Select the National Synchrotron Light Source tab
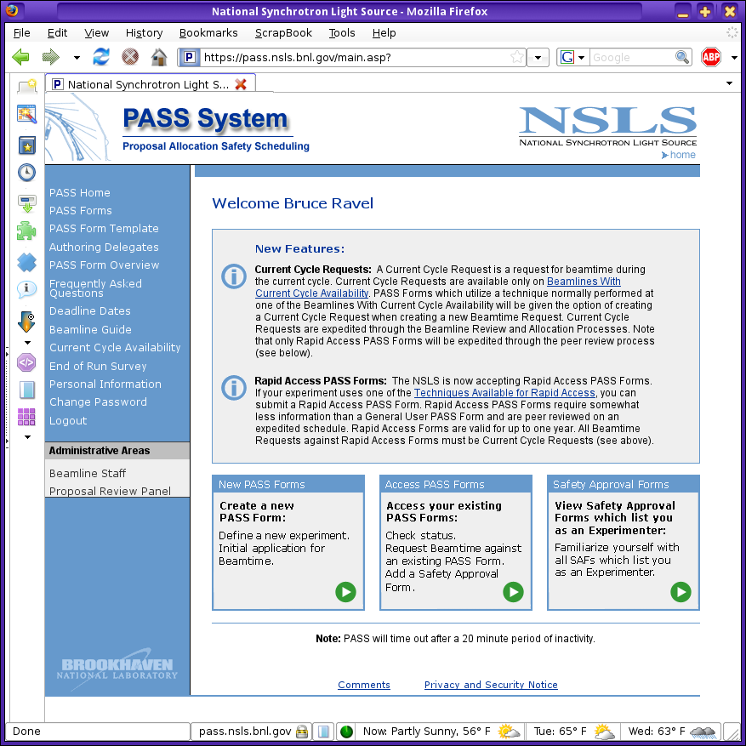This screenshot has height=746, width=746. pyautogui.click(x=151, y=84)
